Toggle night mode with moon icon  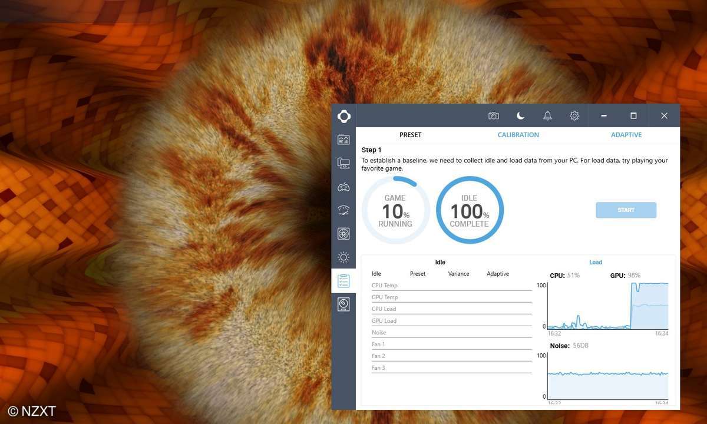click(x=520, y=116)
